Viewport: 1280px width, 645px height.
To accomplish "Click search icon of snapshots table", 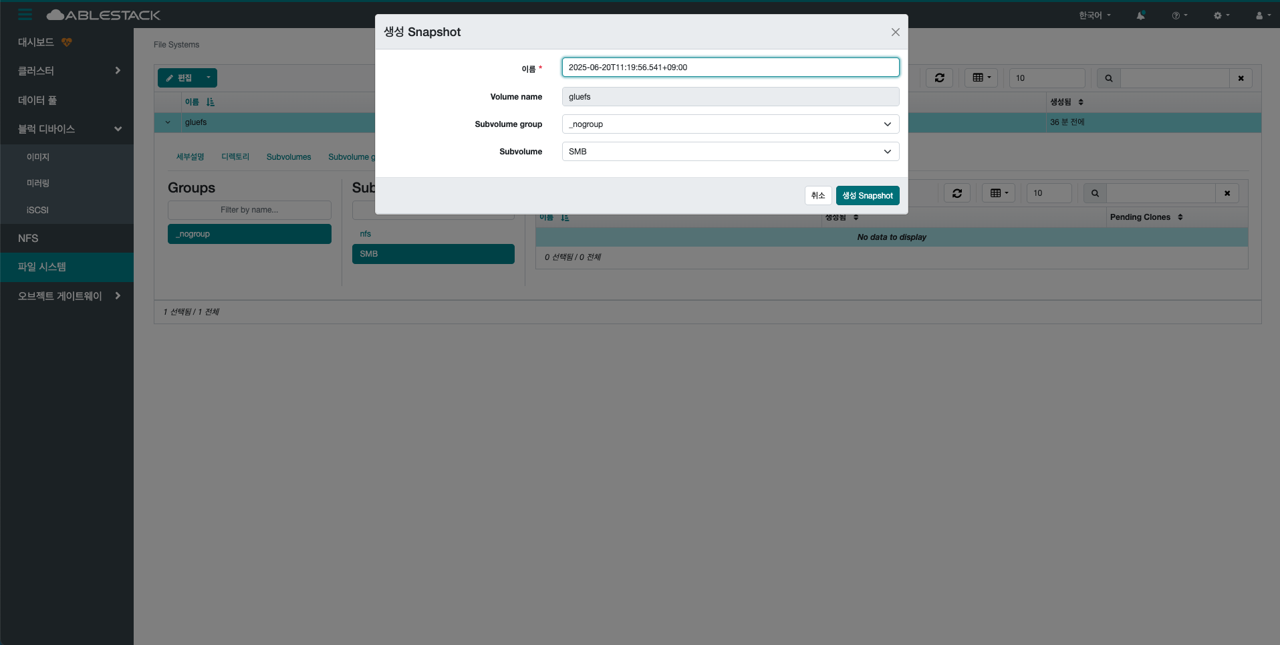I will click(x=1095, y=193).
